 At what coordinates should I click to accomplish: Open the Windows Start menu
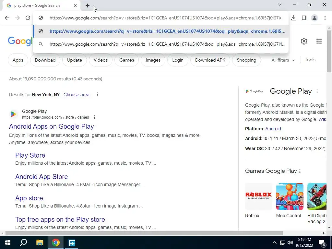coord(8,243)
